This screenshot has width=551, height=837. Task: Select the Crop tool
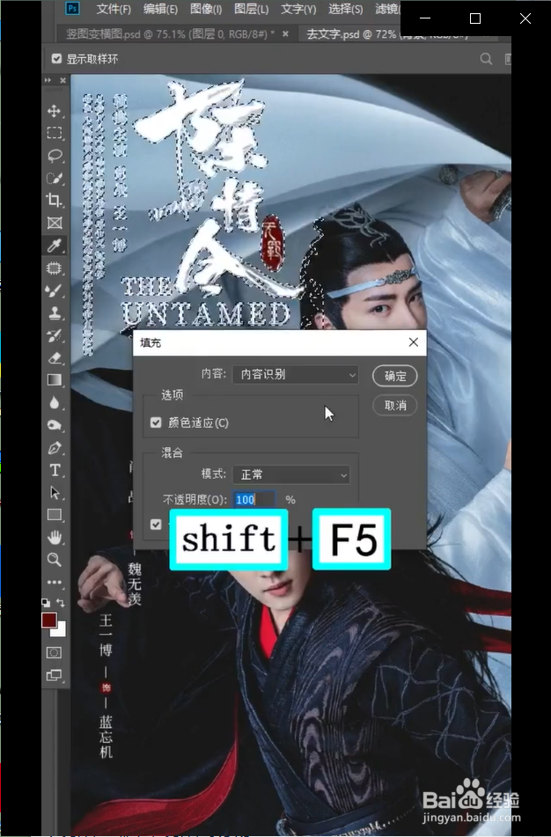(x=54, y=200)
